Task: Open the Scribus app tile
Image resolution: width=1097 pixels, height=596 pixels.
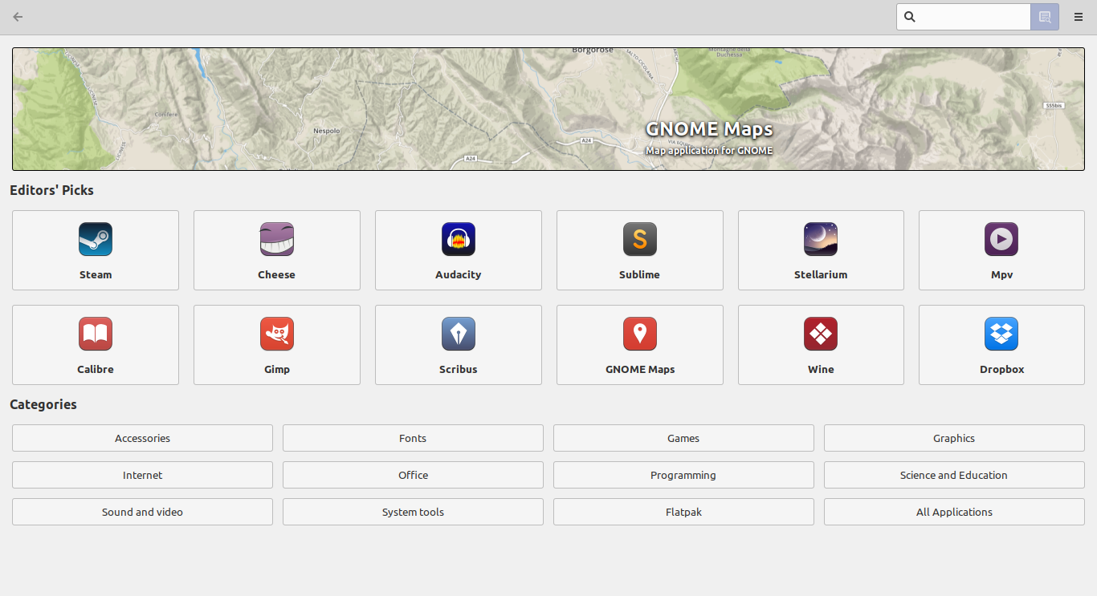Action: click(x=459, y=345)
